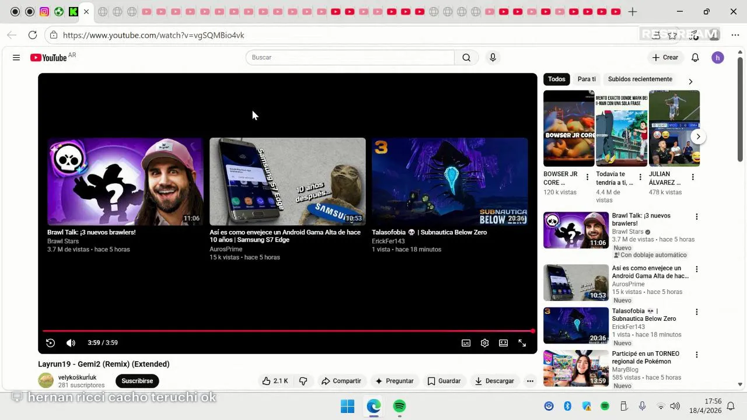This screenshot has height=420, width=747.
Task: Download the video with Descargar
Action: coord(494,381)
